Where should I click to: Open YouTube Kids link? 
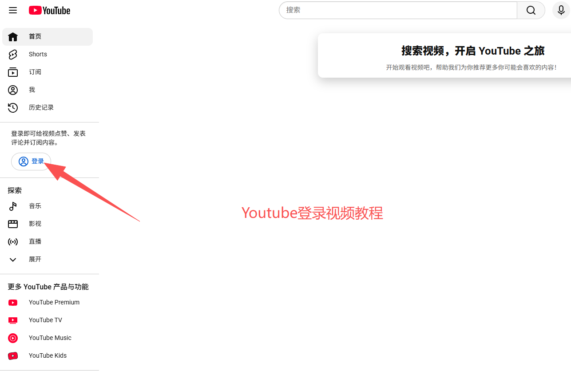(48, 355)
